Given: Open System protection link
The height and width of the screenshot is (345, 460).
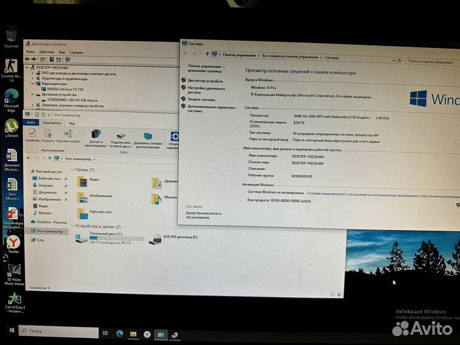Looking at the screenshot, I should coord(201,100).
